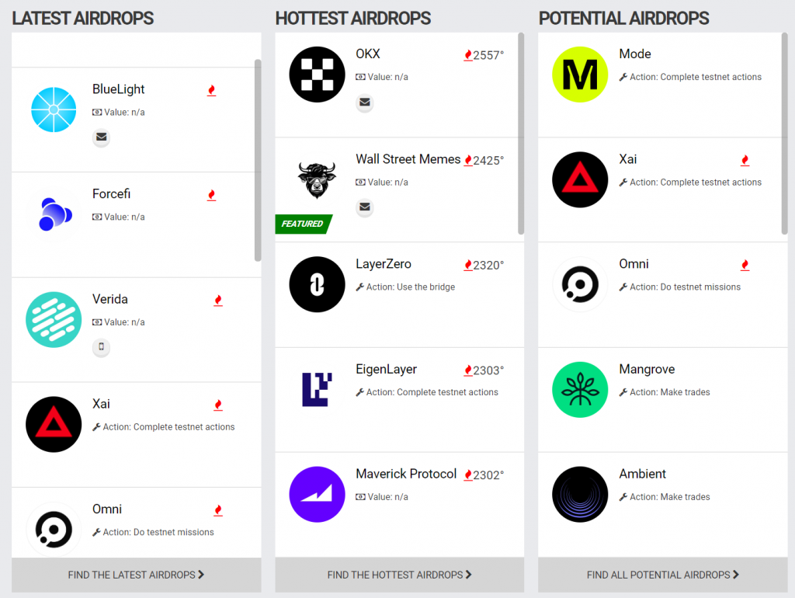Click the Mangrove green logo icon
Viewport: 795px width, 598px height.
580,390
